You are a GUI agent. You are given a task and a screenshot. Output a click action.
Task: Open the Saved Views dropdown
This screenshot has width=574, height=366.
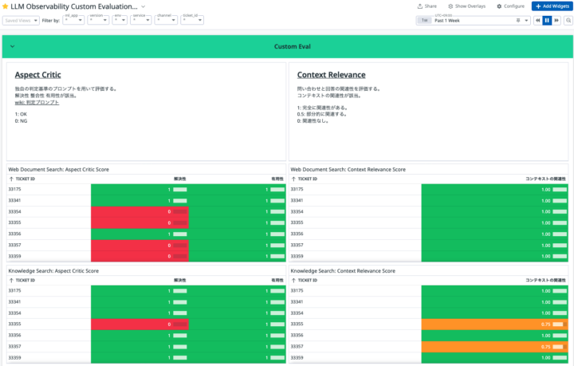[x=20, y=20]
